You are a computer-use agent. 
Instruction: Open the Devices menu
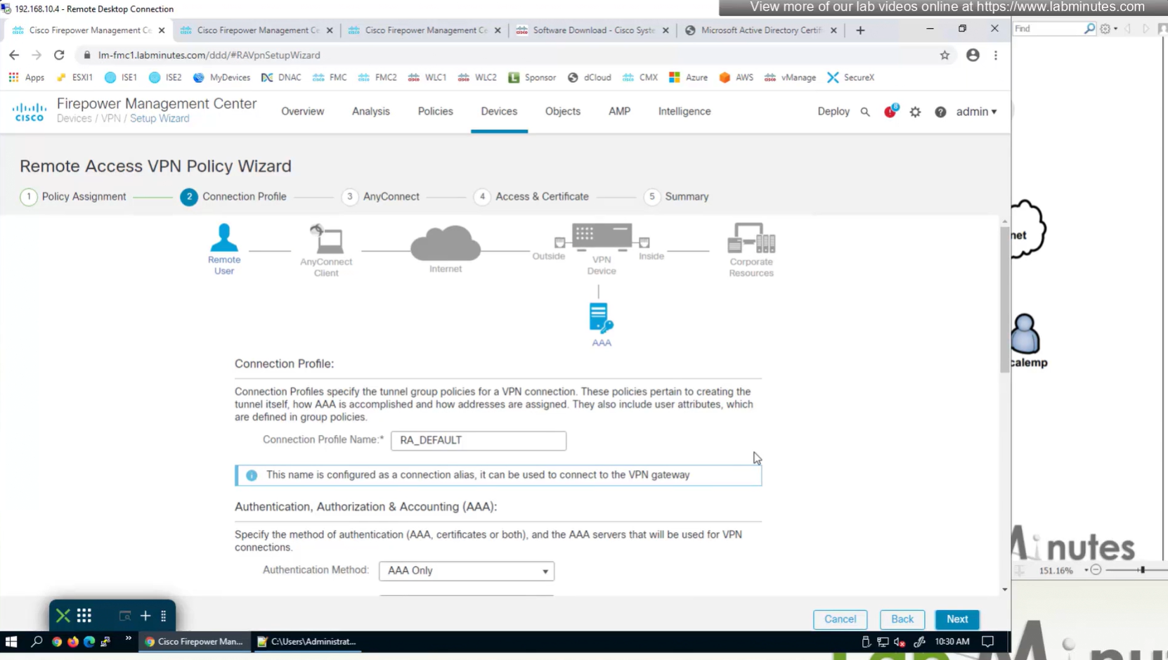pyautogui.click(x=499, y=111)
